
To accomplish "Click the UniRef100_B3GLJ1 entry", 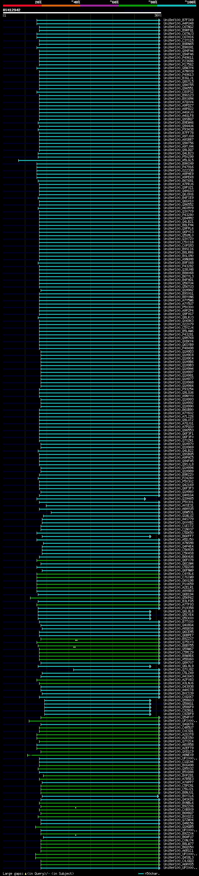I will [178, 78].
